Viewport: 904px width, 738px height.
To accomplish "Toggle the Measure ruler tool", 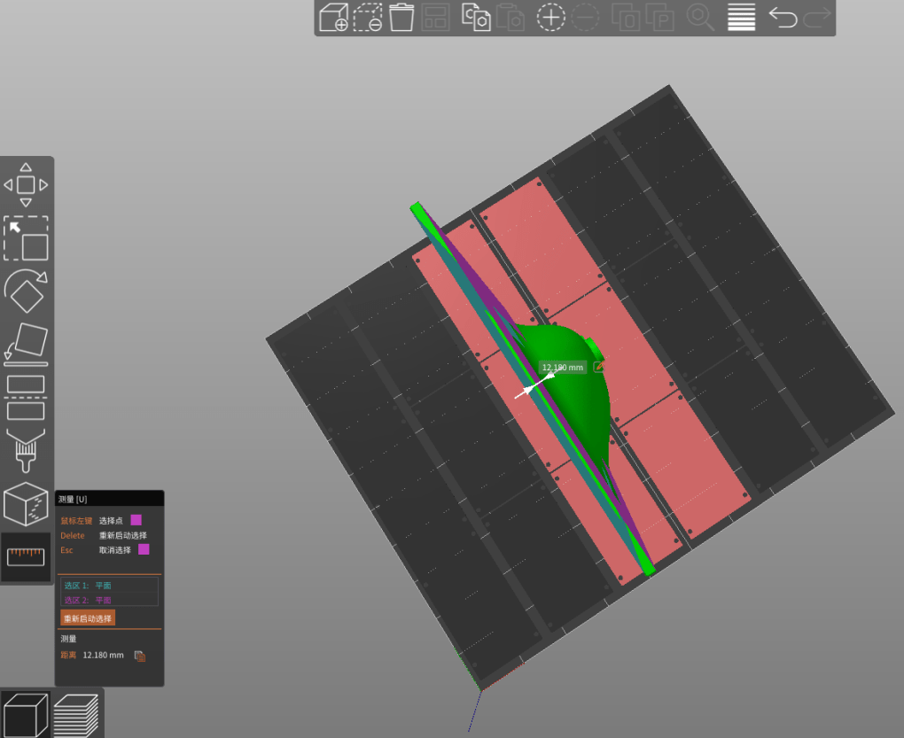I will (26, 557).
